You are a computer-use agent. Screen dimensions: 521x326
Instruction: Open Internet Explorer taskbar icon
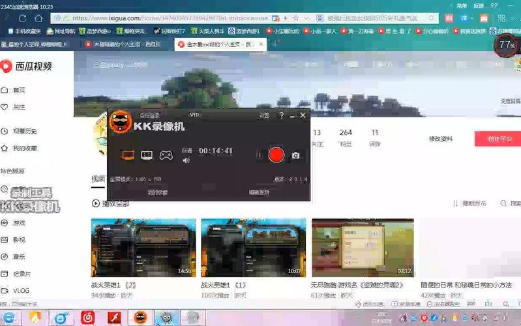click(x=9, y=318)
